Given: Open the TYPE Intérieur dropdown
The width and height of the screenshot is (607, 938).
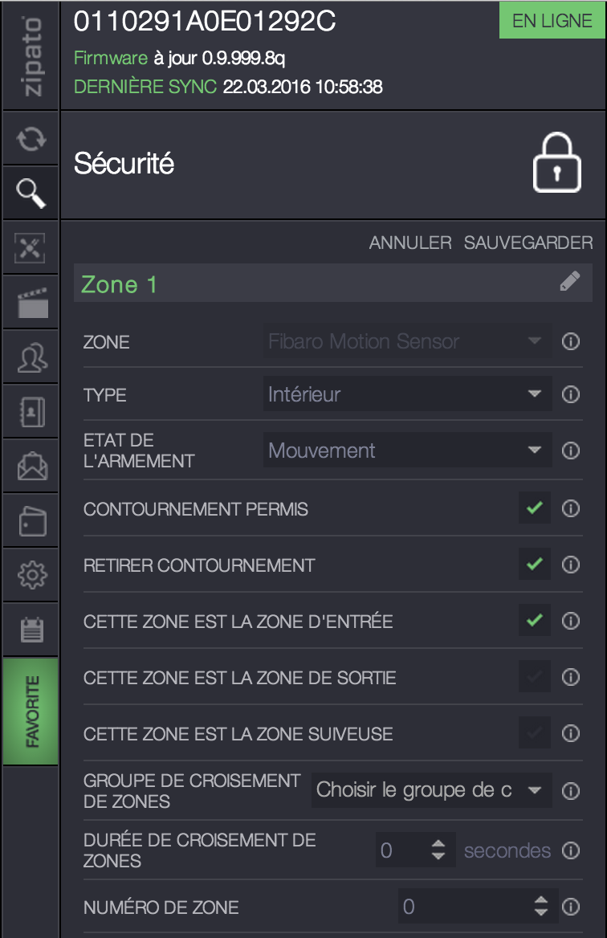Looking at the screenshot, I should [406, 394].
